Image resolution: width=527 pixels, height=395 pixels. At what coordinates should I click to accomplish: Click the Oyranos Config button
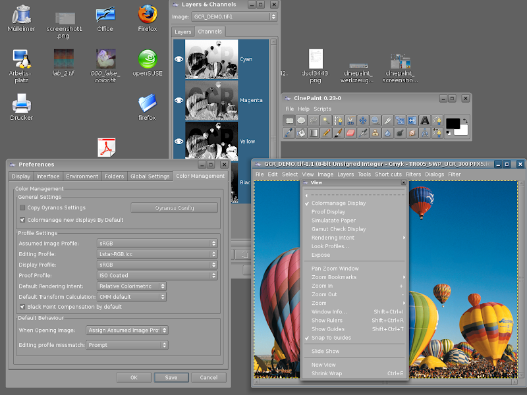point(174,207)
